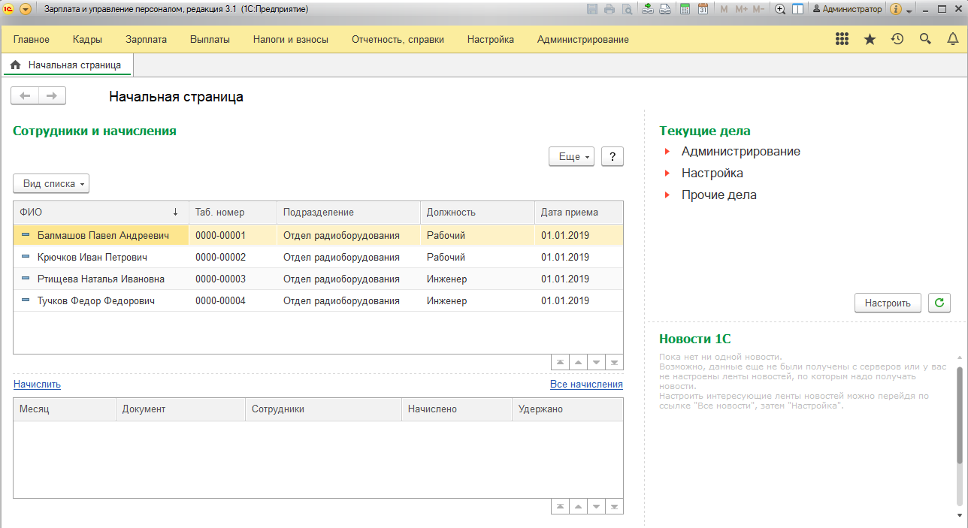Open the Еще dropdown menu
Viewport: 968px width, 528px height.
tap(572, 156)
